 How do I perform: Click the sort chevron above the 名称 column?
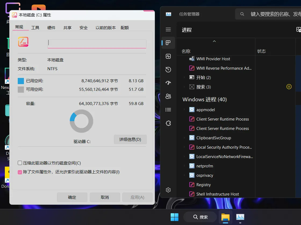tap(214, 42)
